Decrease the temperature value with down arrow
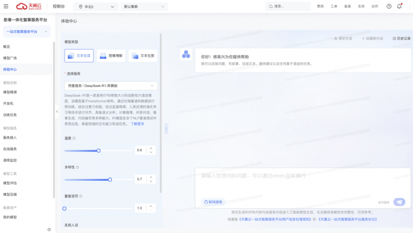 [x=151, y=152]
